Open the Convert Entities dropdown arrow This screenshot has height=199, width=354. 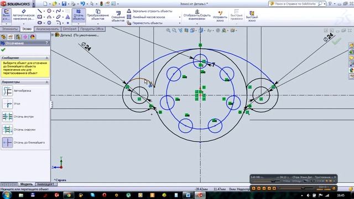[x=98, y=23]
